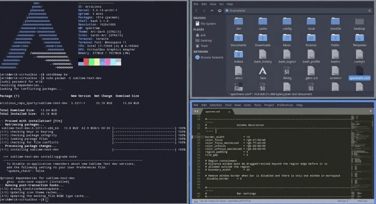This screenshot has height=204, width=376.
Task: Open the Selection menu in Sublime Text
Action: pyautogui.click(x=216, y=105)
